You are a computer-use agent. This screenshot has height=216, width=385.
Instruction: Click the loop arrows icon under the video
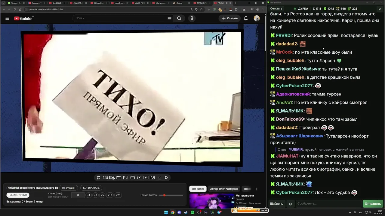click(98, 178)
